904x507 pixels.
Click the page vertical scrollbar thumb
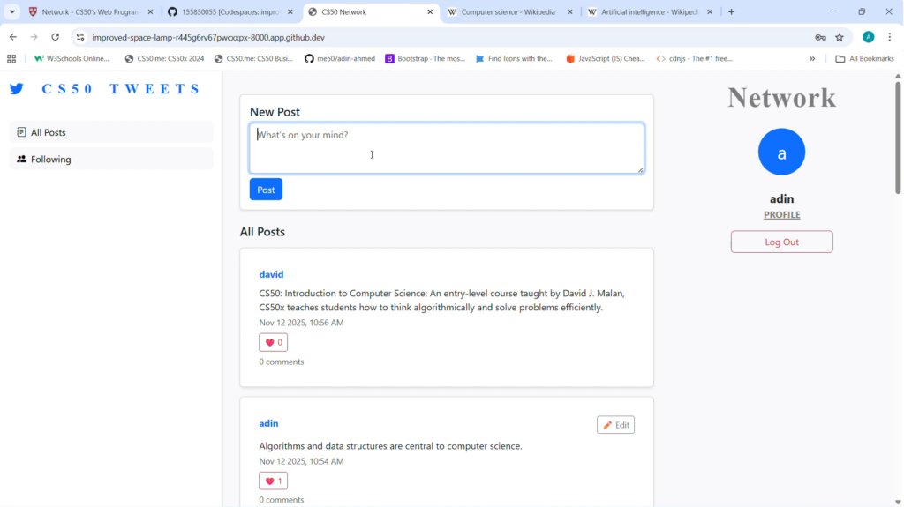tap(898, 138)
